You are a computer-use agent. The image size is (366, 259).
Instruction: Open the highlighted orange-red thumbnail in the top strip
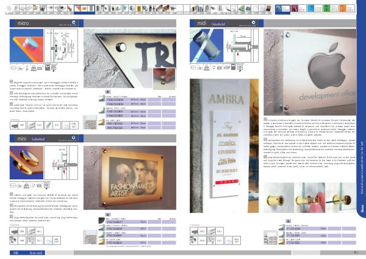[77, 9]
